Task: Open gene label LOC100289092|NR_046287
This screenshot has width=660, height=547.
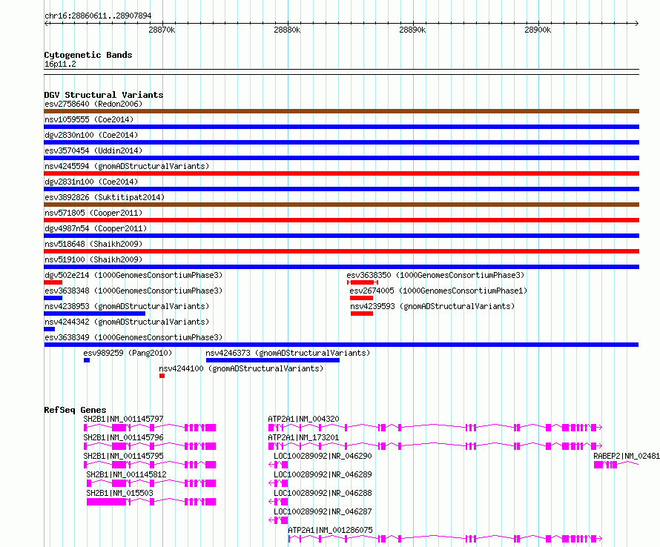Action: click(x=323, y=511)
